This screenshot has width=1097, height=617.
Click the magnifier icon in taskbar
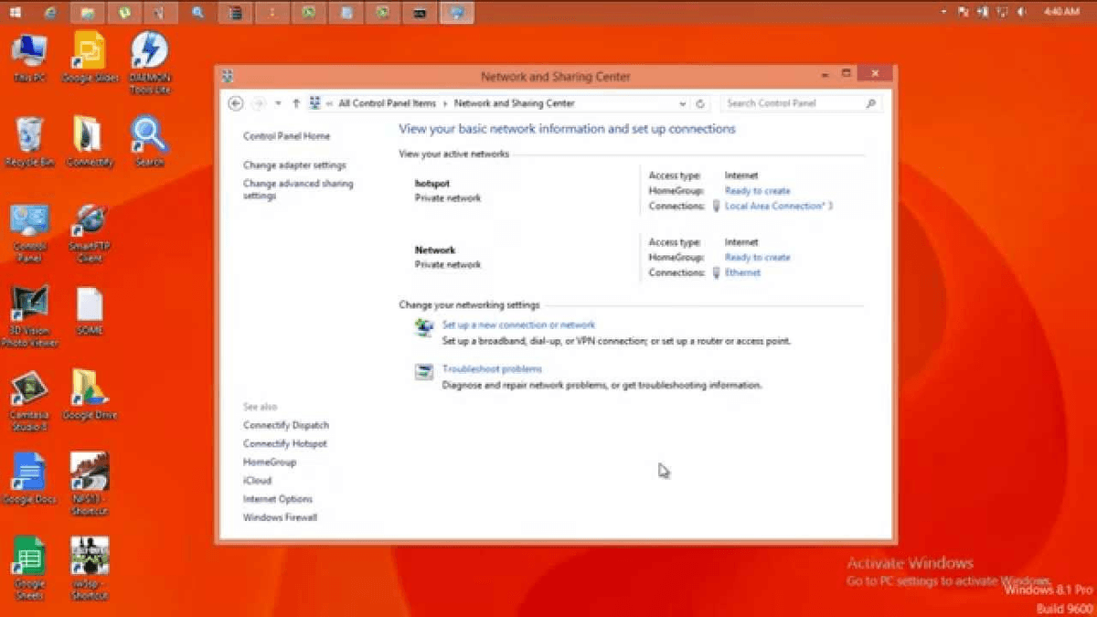click(x=197, y=12)
